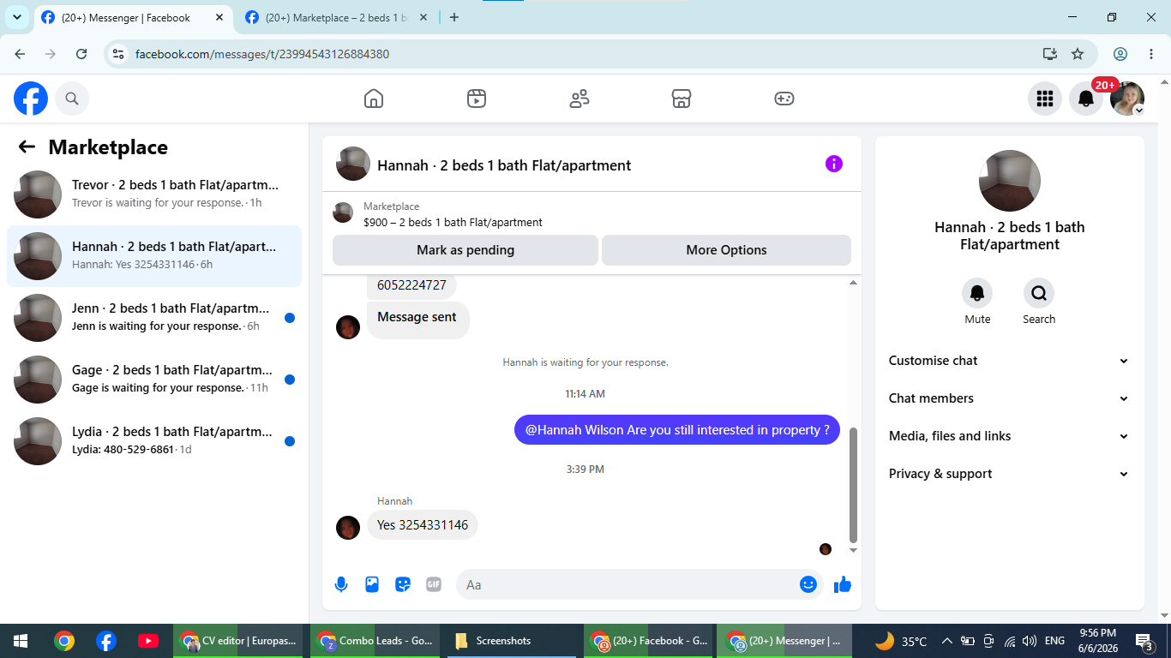Screen dimensions: 1171x658
Task: Open the chat header Hannah · 2 beds title
Action: (x=504, y=165)
